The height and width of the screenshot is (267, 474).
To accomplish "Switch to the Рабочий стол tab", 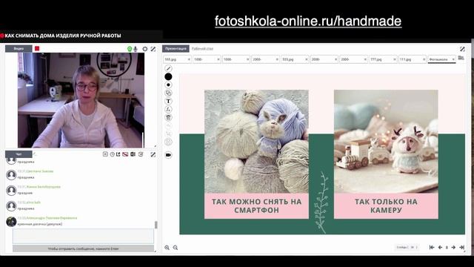I will [202, 48].
